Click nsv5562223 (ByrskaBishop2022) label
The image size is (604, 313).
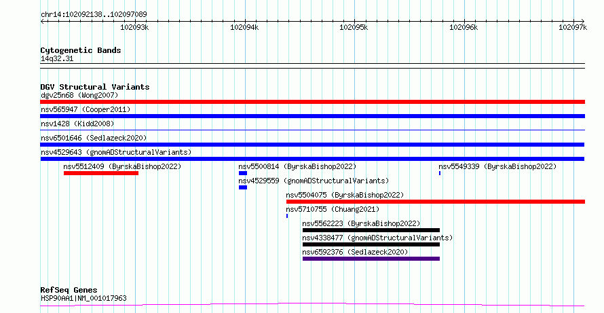pyautogui.click(x=361, y=223)
